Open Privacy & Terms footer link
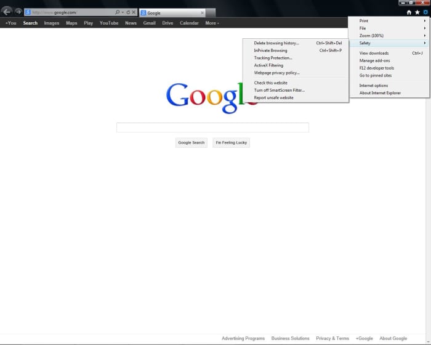 click(332, 338)
